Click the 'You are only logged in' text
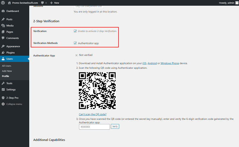The width and height of the screenshot is (239, 147). pos(95,12)
